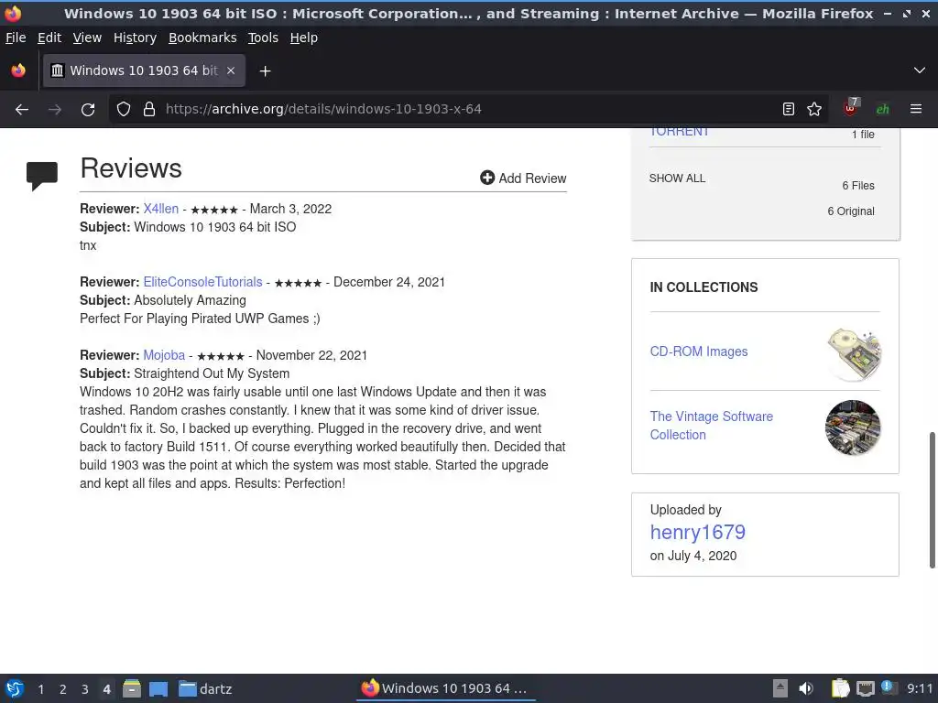
Task: Open the CD-ROM Images collection link
Action: click(699, 351)
